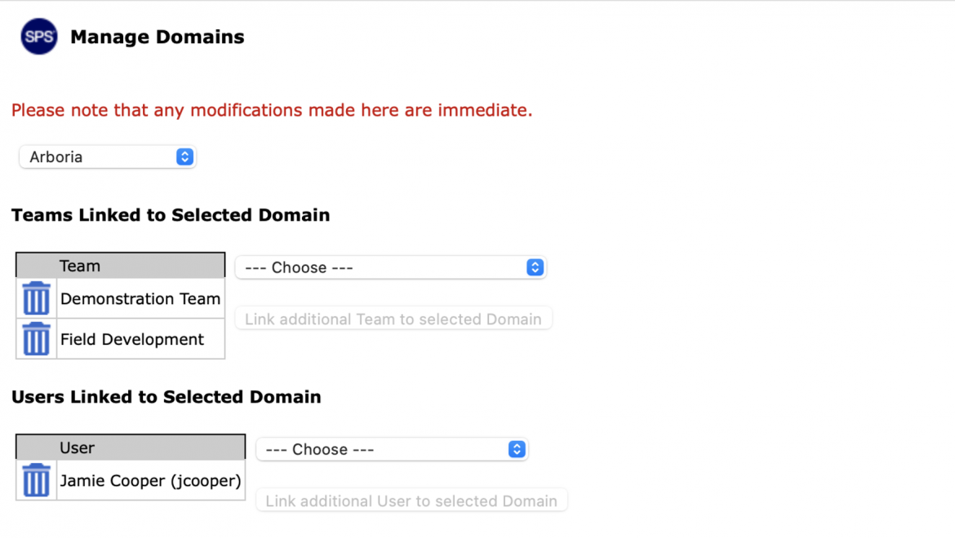The width and height of the screenshot is (955, 538).
Task: Select the User column header
Action: (x=131, y=448)
